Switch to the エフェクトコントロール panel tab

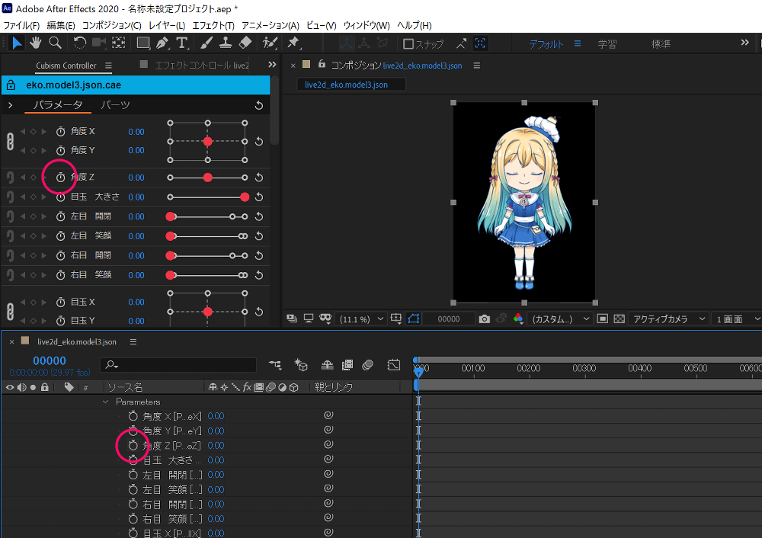(x=200, y=65)
